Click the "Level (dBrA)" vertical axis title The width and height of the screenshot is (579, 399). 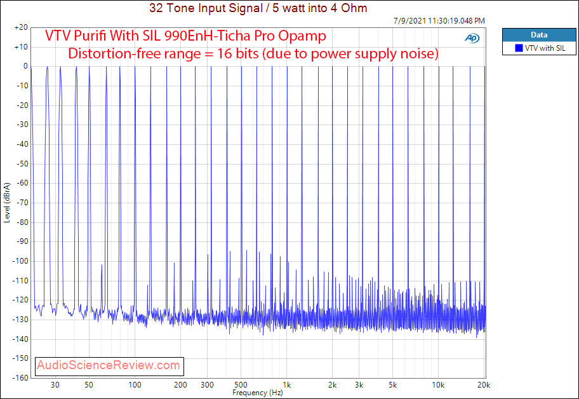pos(6,203)
